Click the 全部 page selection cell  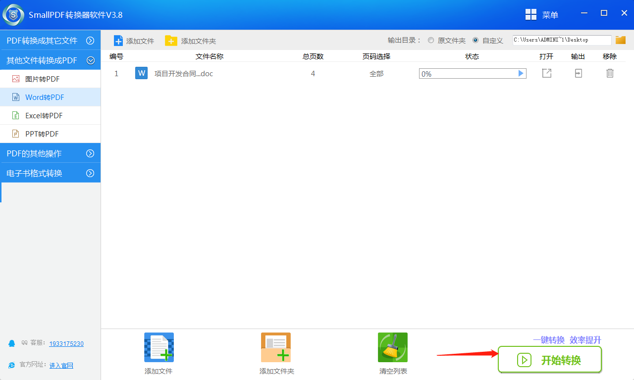click(376, 74)
